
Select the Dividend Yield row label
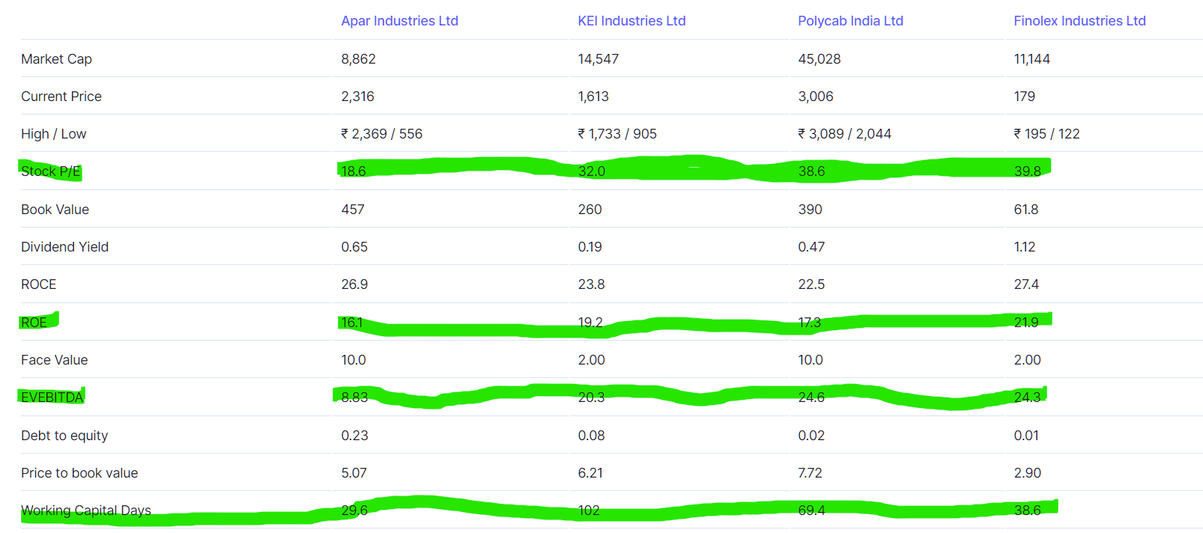click(64, 247)
